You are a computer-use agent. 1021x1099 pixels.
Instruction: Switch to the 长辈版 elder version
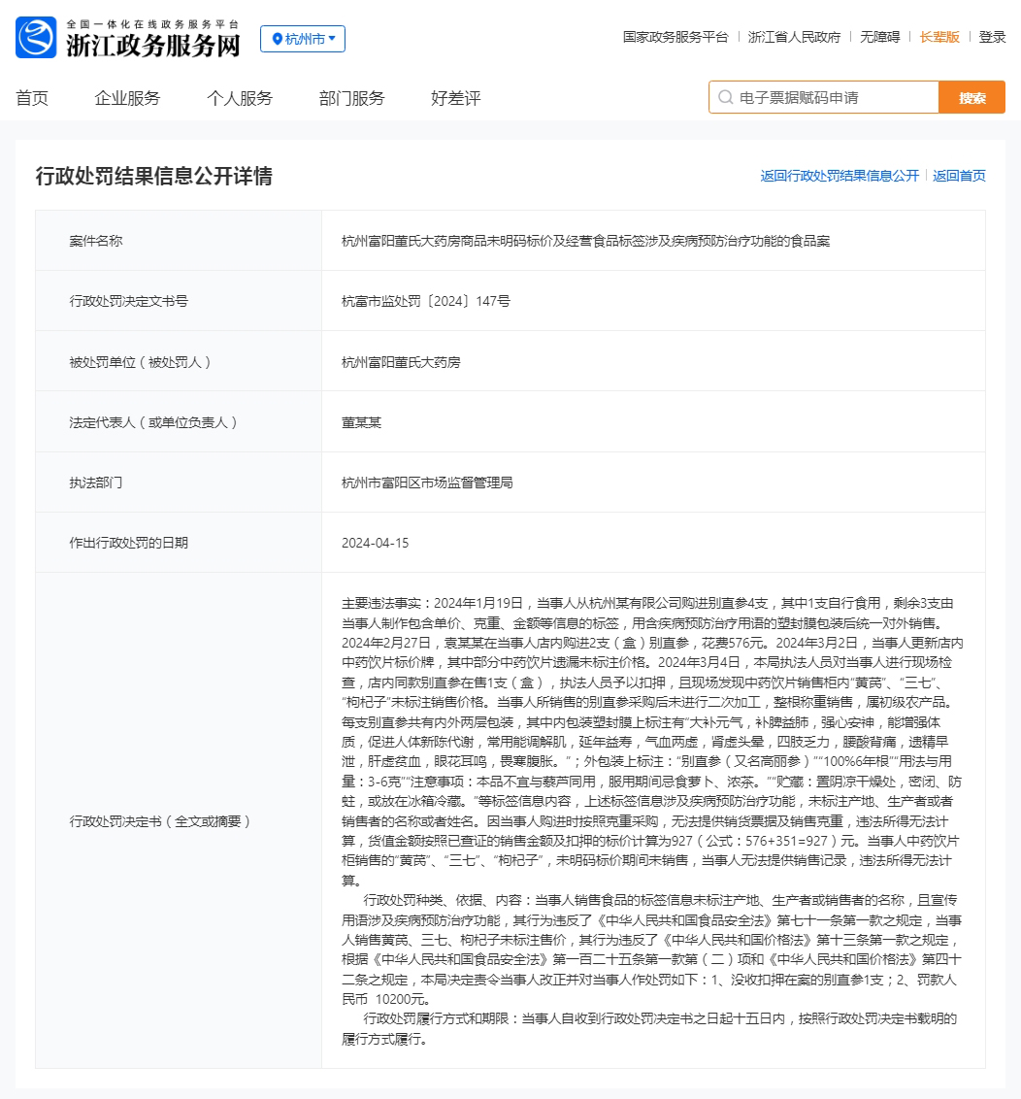(x=939, y=37)
